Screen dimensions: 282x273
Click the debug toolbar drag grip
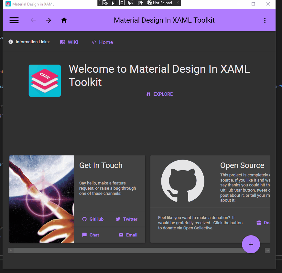coord(100,3)
